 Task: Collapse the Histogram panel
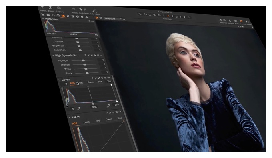[43, 18]
